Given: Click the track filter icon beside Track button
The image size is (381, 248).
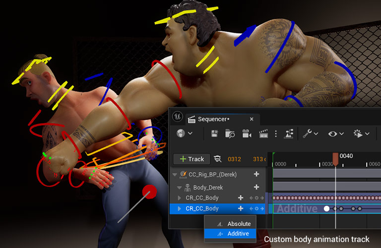Looking at the screenshot, I should pyautogui.click(x=217, y=159).
